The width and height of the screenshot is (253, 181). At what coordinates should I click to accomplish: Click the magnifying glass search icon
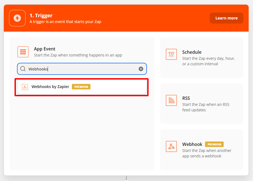23,69
